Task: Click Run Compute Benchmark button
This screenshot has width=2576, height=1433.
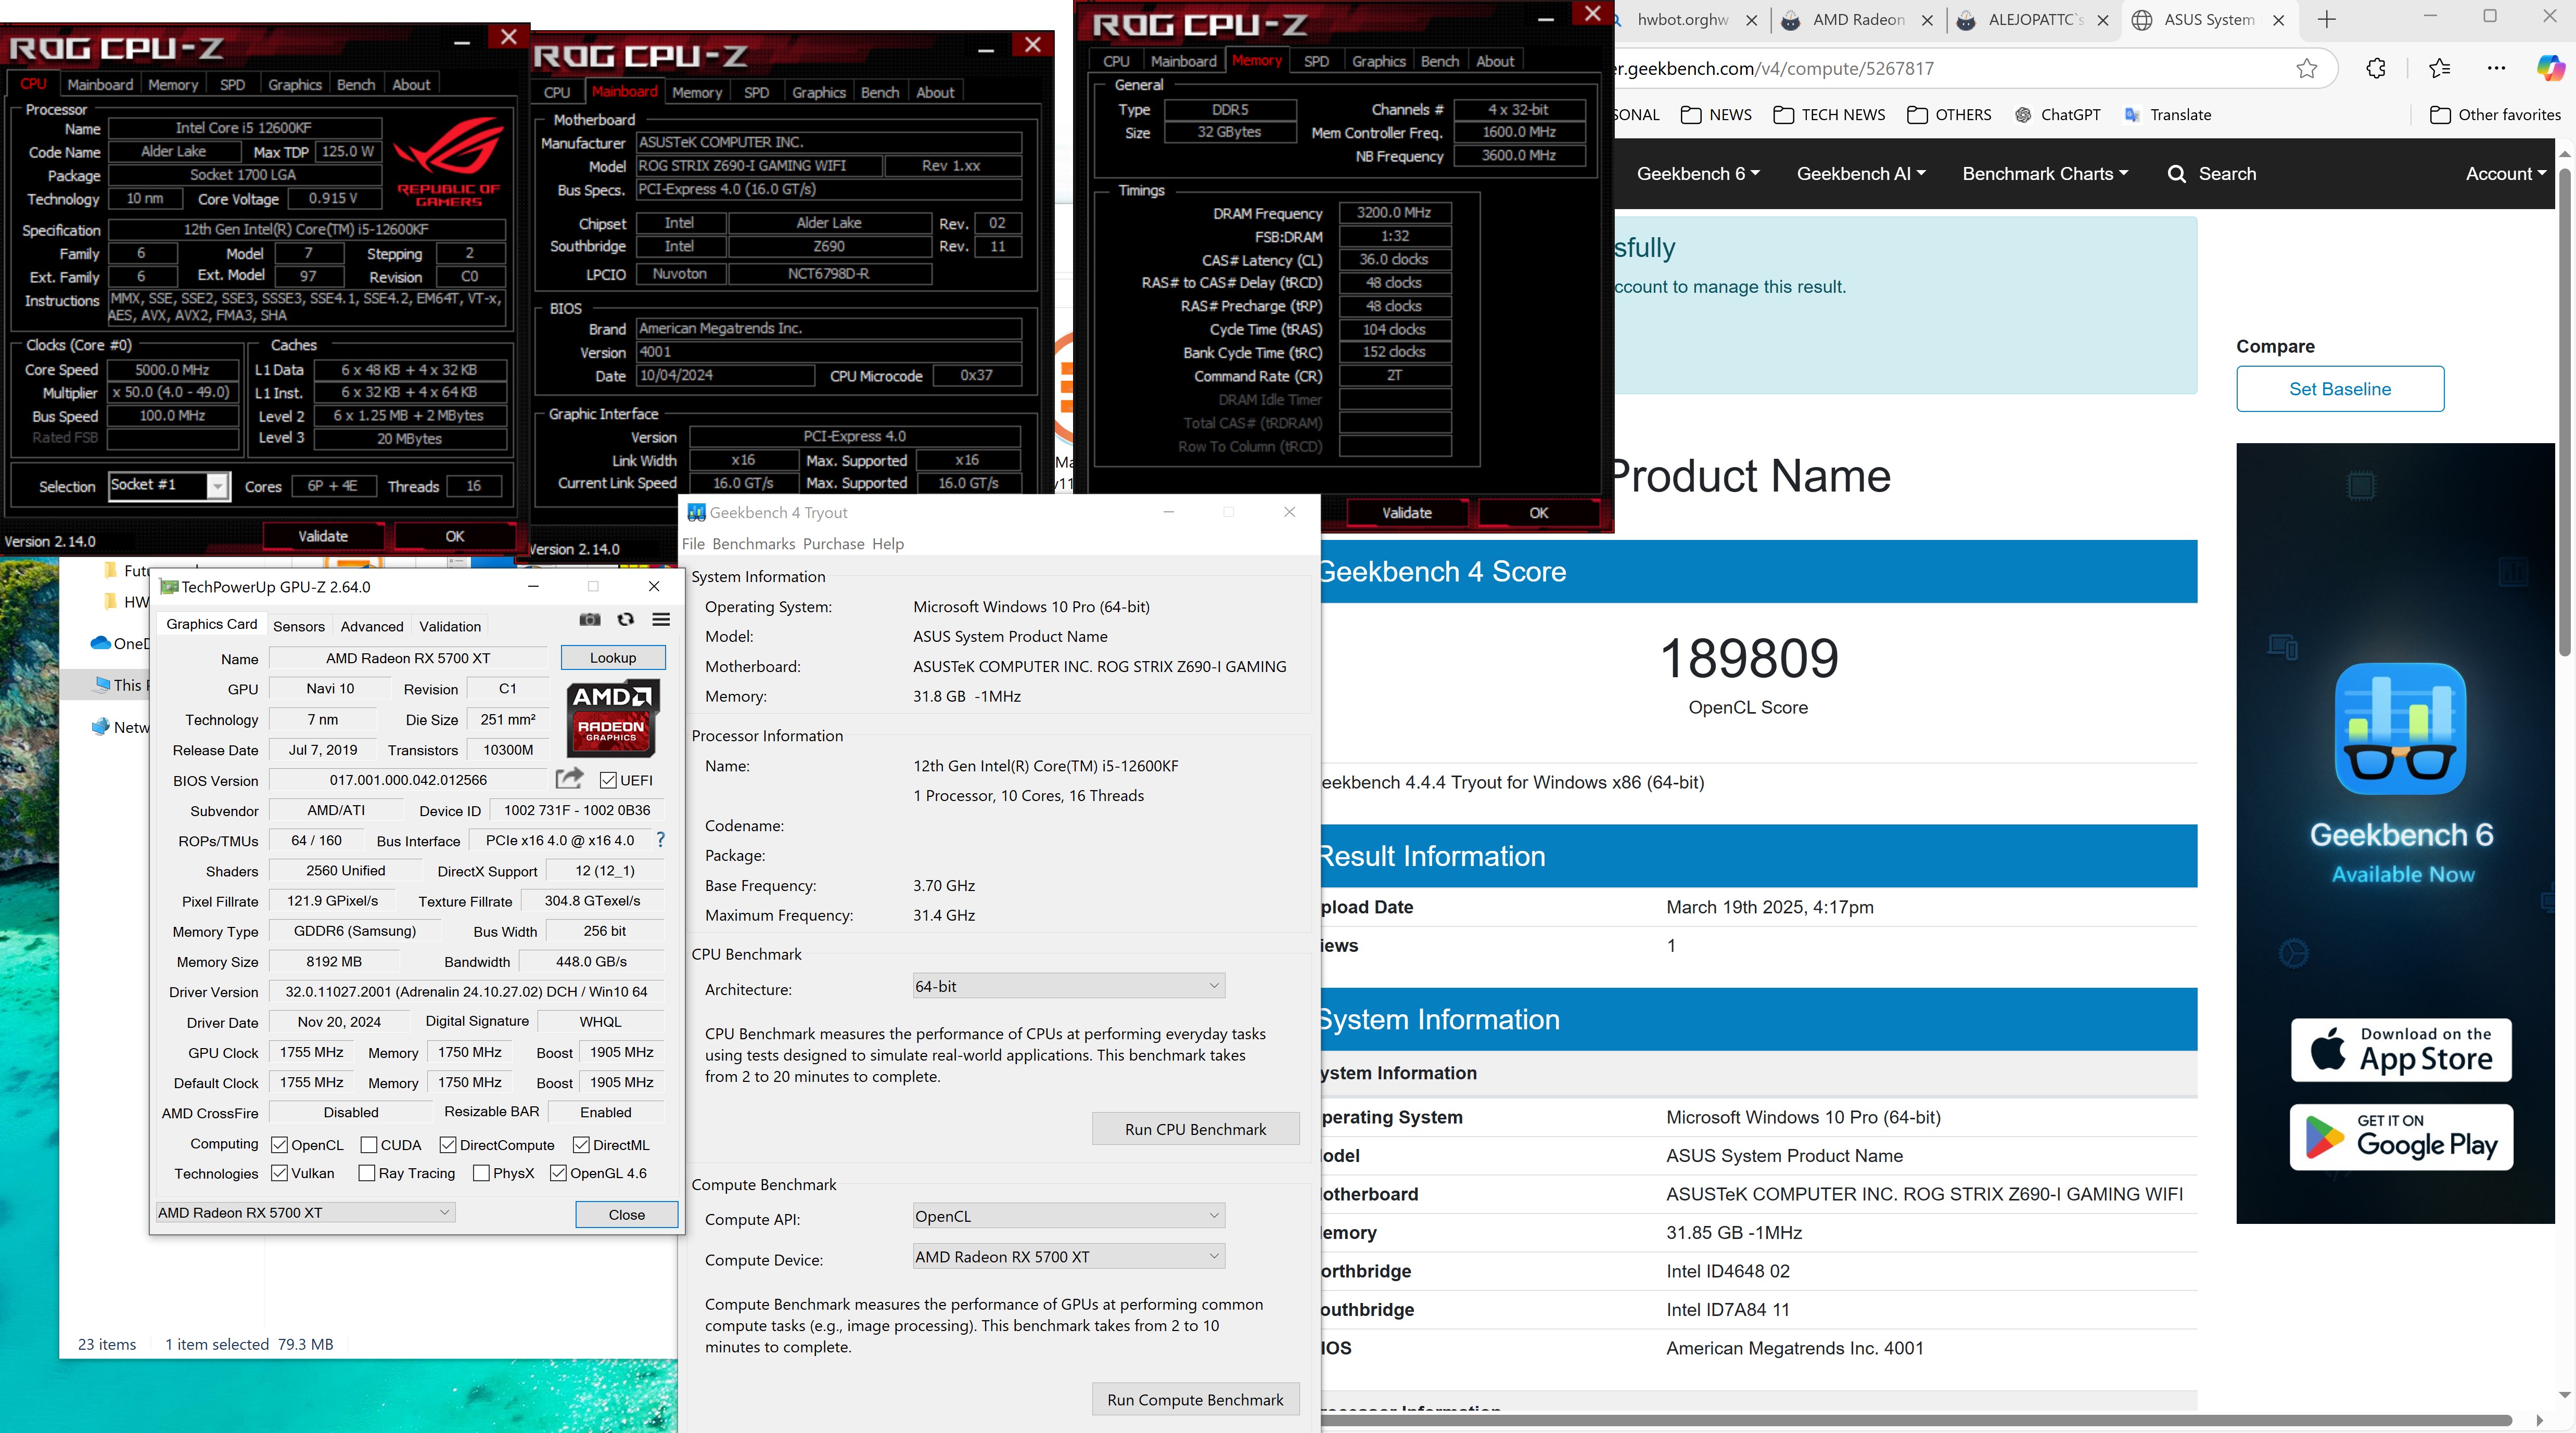Action: click(1196, 1400)
